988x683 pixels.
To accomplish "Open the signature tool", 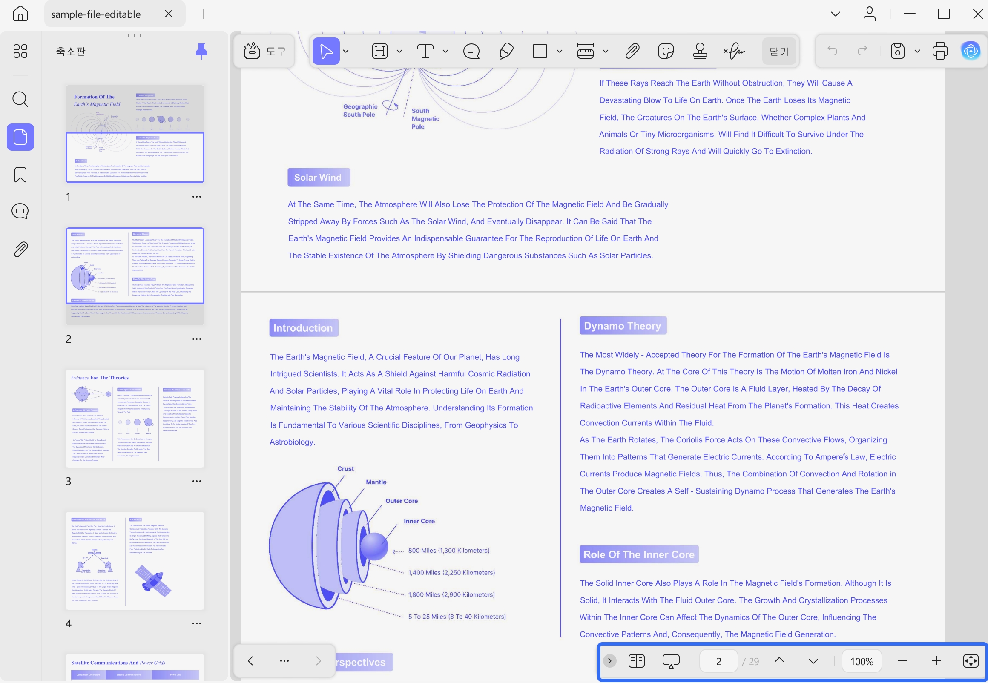I will click(734, 52).
